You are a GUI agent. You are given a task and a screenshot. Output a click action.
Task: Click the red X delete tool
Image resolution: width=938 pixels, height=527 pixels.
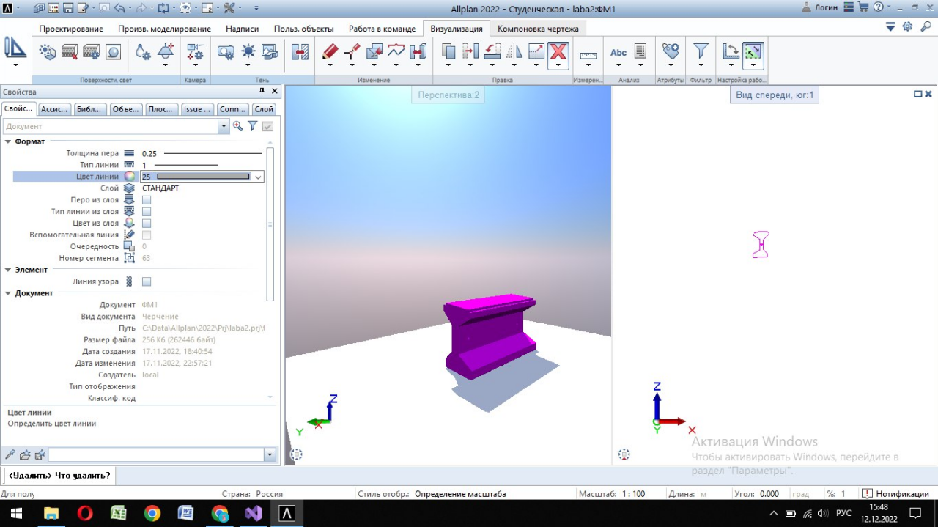558,51
